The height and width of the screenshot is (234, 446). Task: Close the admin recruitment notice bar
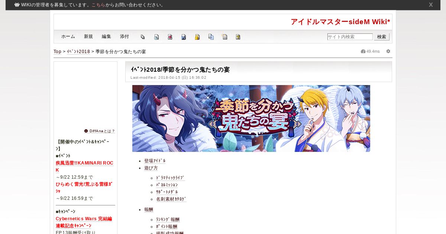(431, 5)
